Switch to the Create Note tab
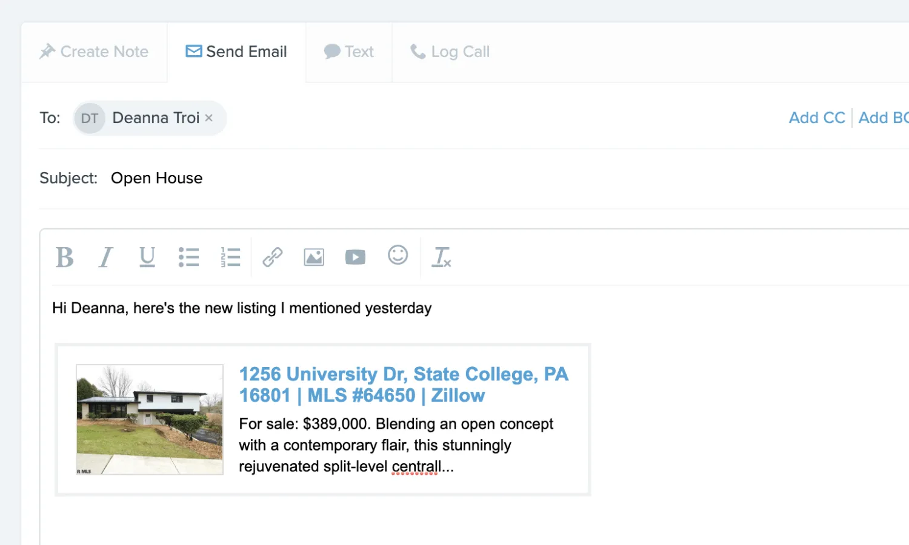 pyautogui.click(x=94, y=51)
